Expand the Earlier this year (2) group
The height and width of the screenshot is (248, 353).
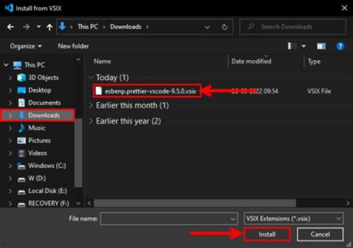[91, 121]
